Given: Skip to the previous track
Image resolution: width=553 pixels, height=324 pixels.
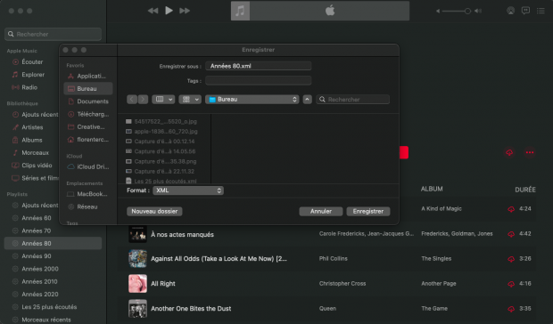Looking at the screenshot, I should 153,11.
